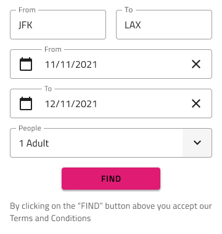The image size is (222, 234).
Task: Open the calendar icon for departure date
Action: (26, 64)
